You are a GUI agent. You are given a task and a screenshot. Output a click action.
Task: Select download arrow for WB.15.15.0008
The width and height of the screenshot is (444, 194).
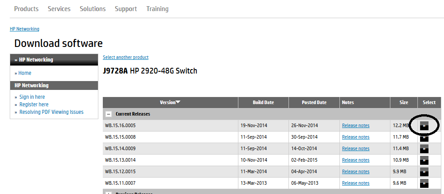424,137
